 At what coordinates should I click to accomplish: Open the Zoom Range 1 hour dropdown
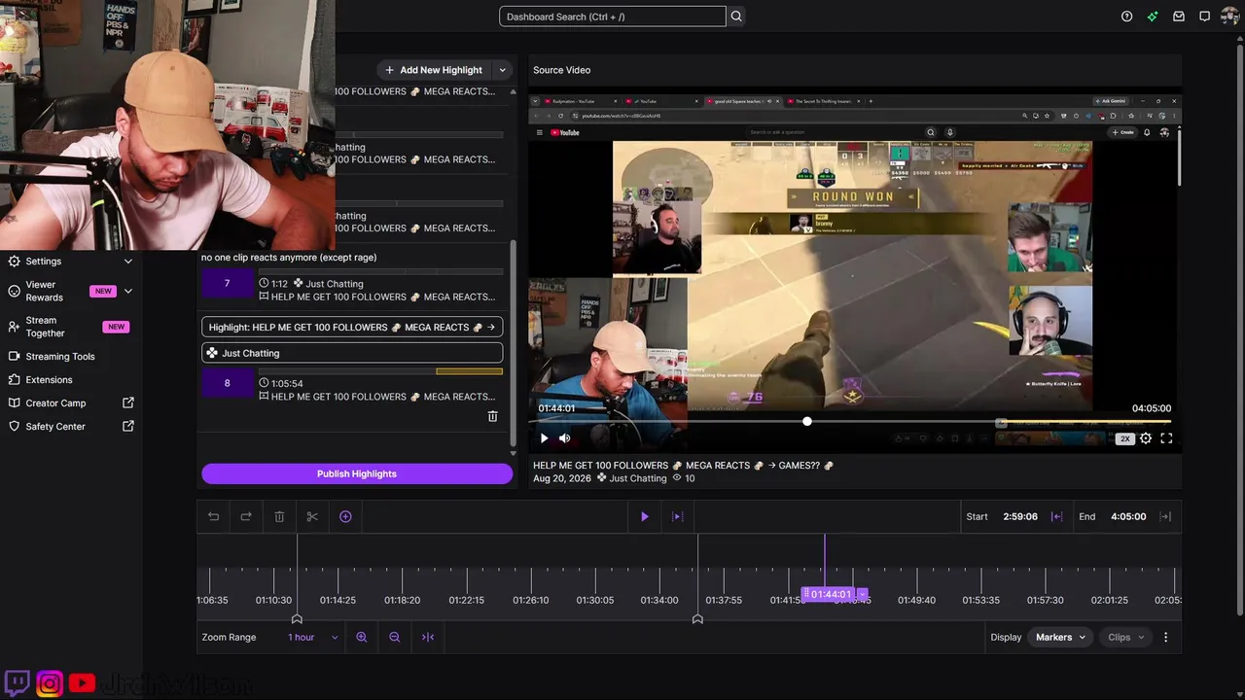312,637
